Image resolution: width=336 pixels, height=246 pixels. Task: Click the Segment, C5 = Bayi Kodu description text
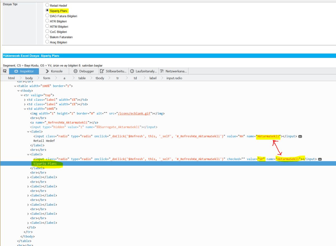click(x=53, y=65)
